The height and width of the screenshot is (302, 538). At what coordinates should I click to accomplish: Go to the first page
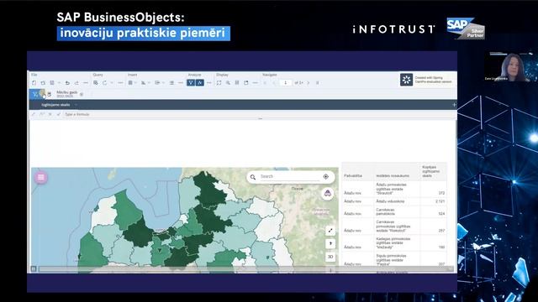(265, 83)
